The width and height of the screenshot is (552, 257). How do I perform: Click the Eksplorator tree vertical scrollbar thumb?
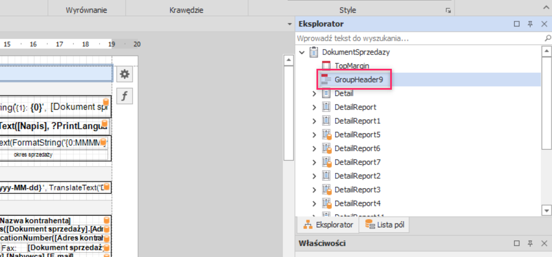tap(546, 103)
